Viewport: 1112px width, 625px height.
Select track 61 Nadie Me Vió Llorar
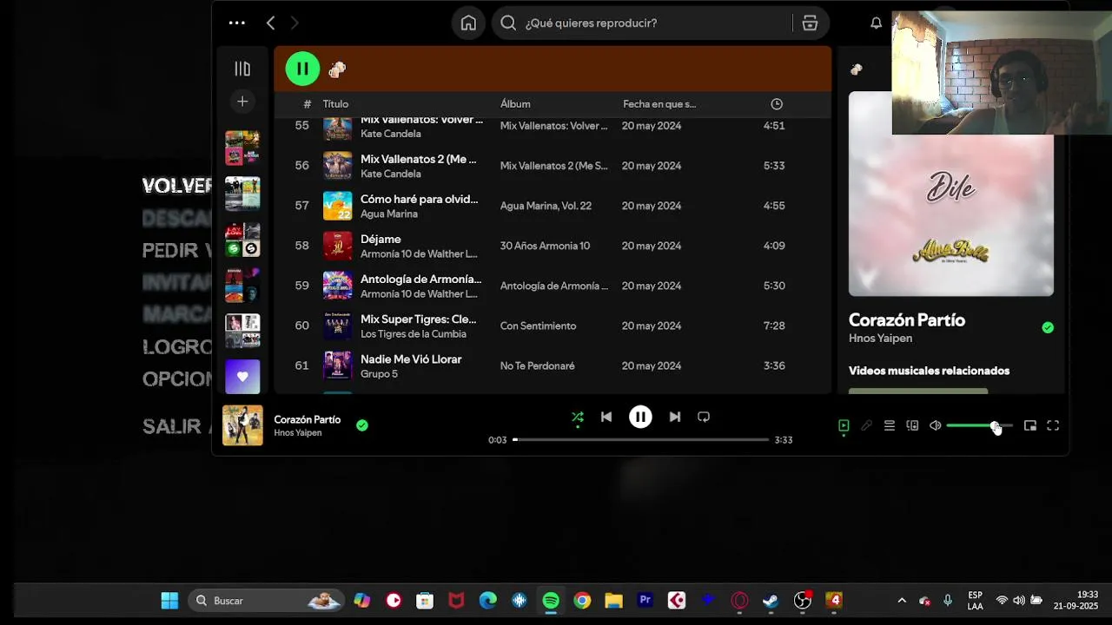tap(553, 365)
